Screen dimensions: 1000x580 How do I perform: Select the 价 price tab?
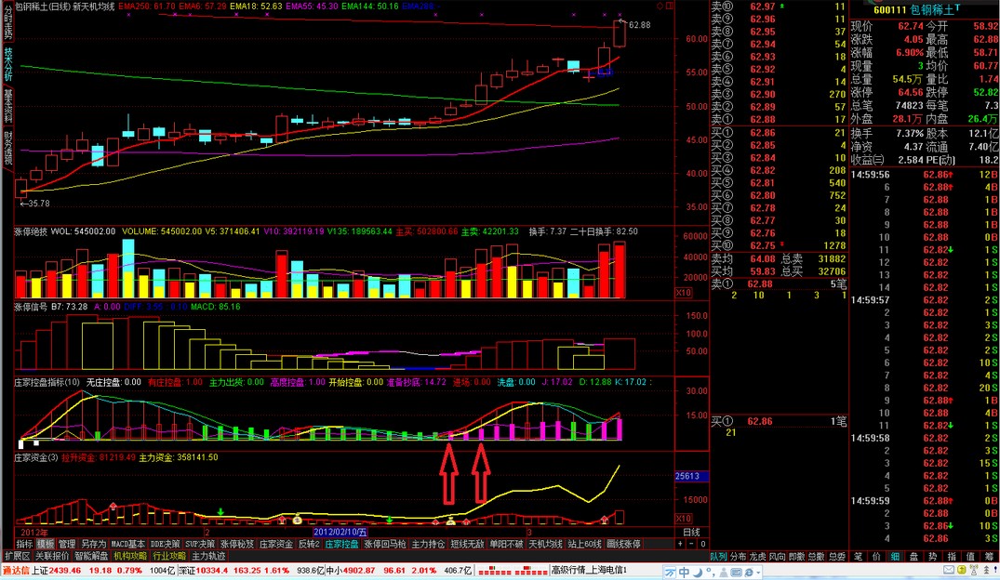point(876,557)
